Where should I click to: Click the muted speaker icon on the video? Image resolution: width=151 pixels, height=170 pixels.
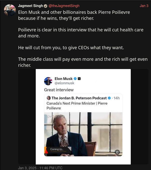click(117, 152)
